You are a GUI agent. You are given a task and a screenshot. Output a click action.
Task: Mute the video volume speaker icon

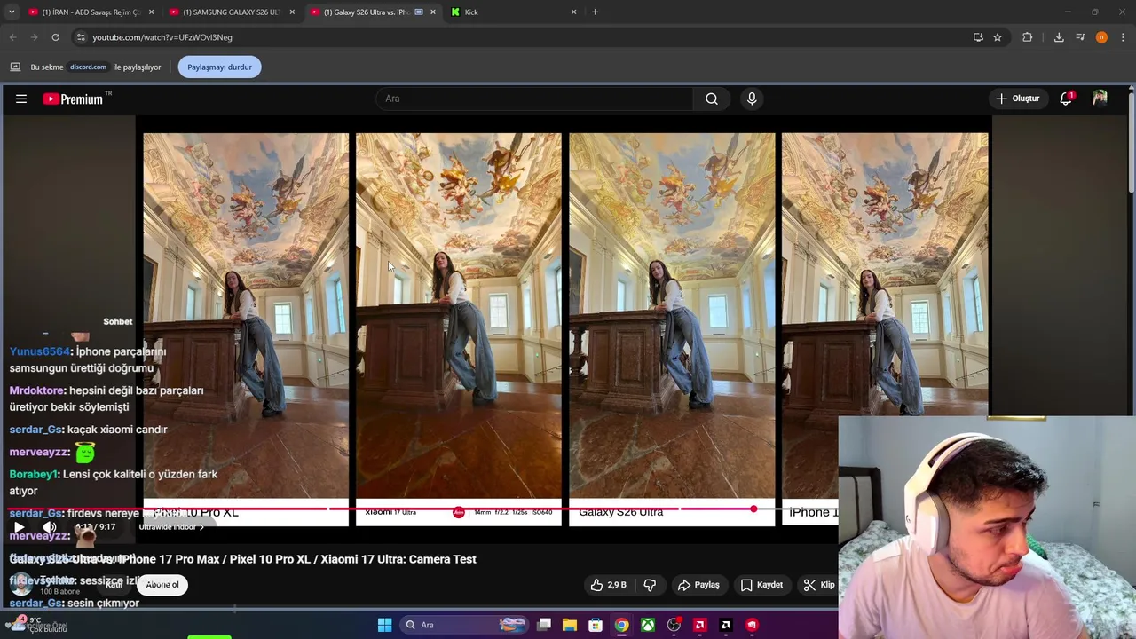[x=50, y=526]
